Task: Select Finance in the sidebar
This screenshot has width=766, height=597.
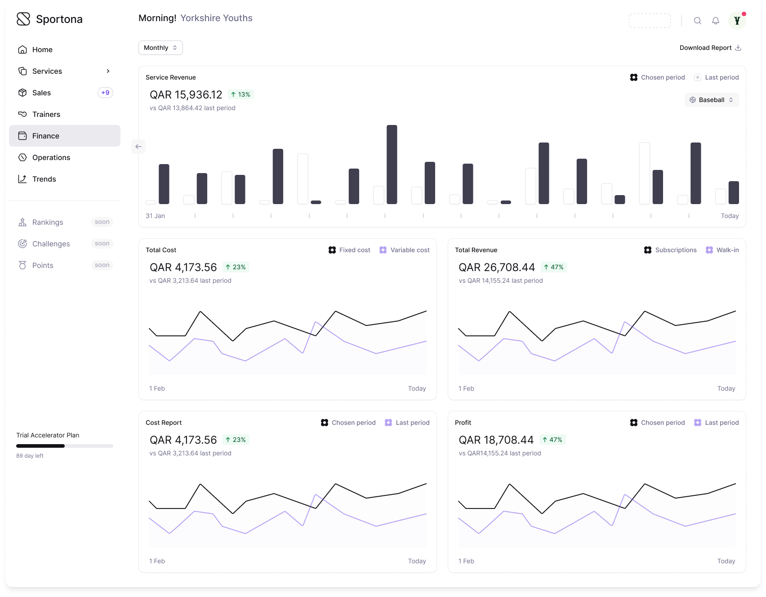Action: tap(65, 136)
